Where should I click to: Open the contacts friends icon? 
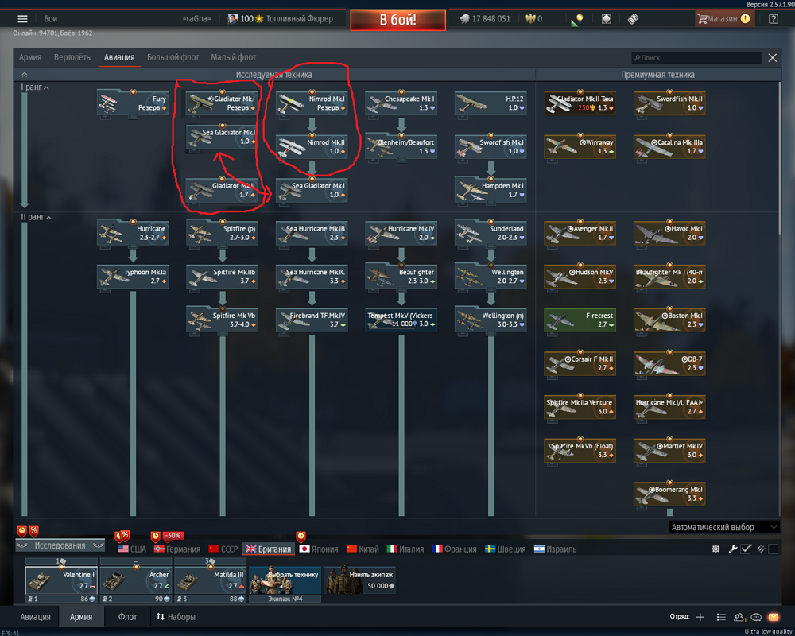click(739, 617)
